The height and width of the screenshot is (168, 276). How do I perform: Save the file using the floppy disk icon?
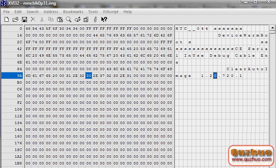tap(24, 19)
